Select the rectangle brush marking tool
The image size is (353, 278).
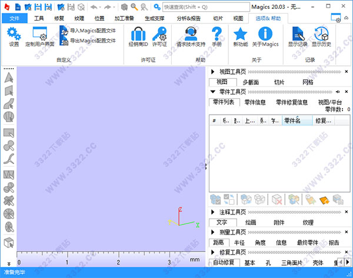9,133
